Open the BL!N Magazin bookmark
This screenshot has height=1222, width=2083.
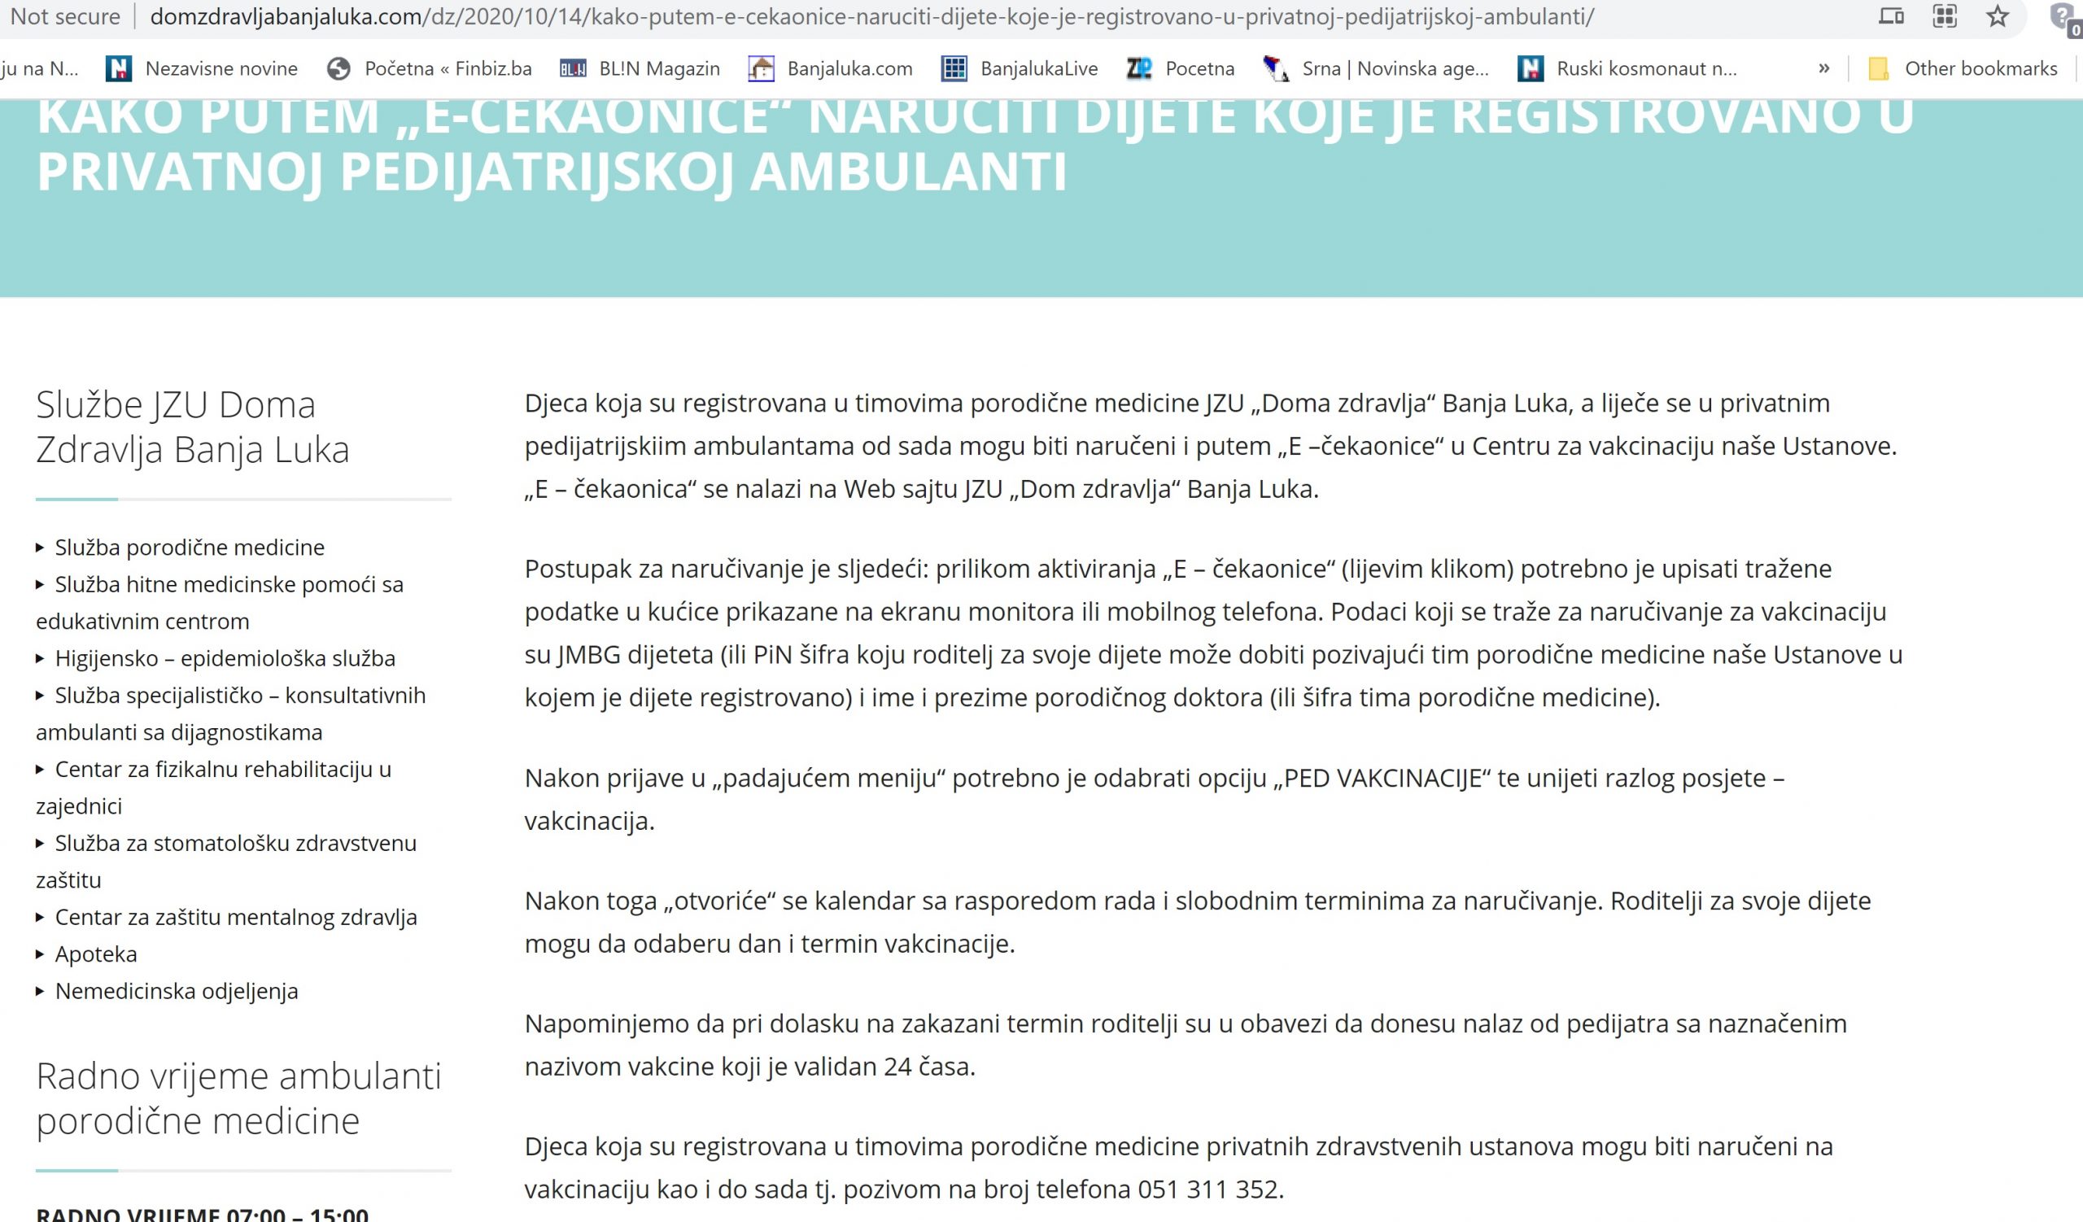pos(640,68)
